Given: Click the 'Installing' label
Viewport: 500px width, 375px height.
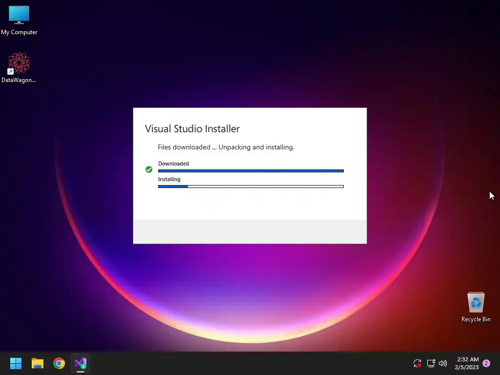Looking at the screenshot, I should coord(169,179).
